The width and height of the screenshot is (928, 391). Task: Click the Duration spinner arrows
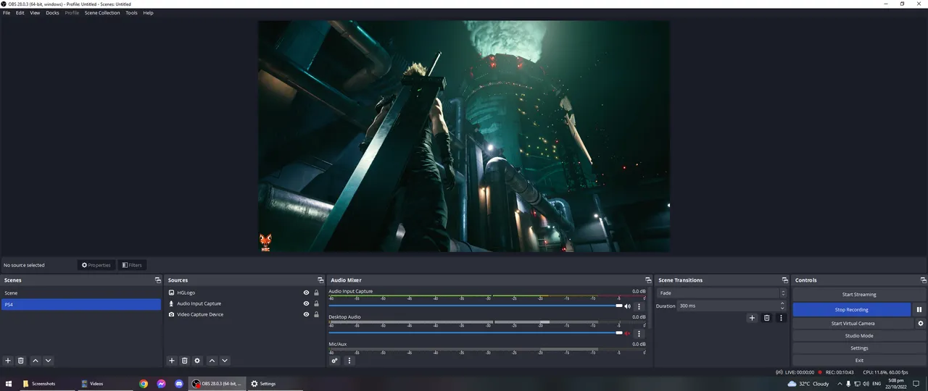coord(782,306)
